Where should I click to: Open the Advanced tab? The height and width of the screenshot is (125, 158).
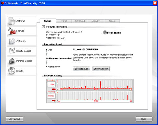click(x=80, y=21)
